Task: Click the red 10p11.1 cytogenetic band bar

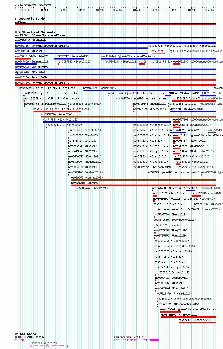Action: tap(115, 24)
